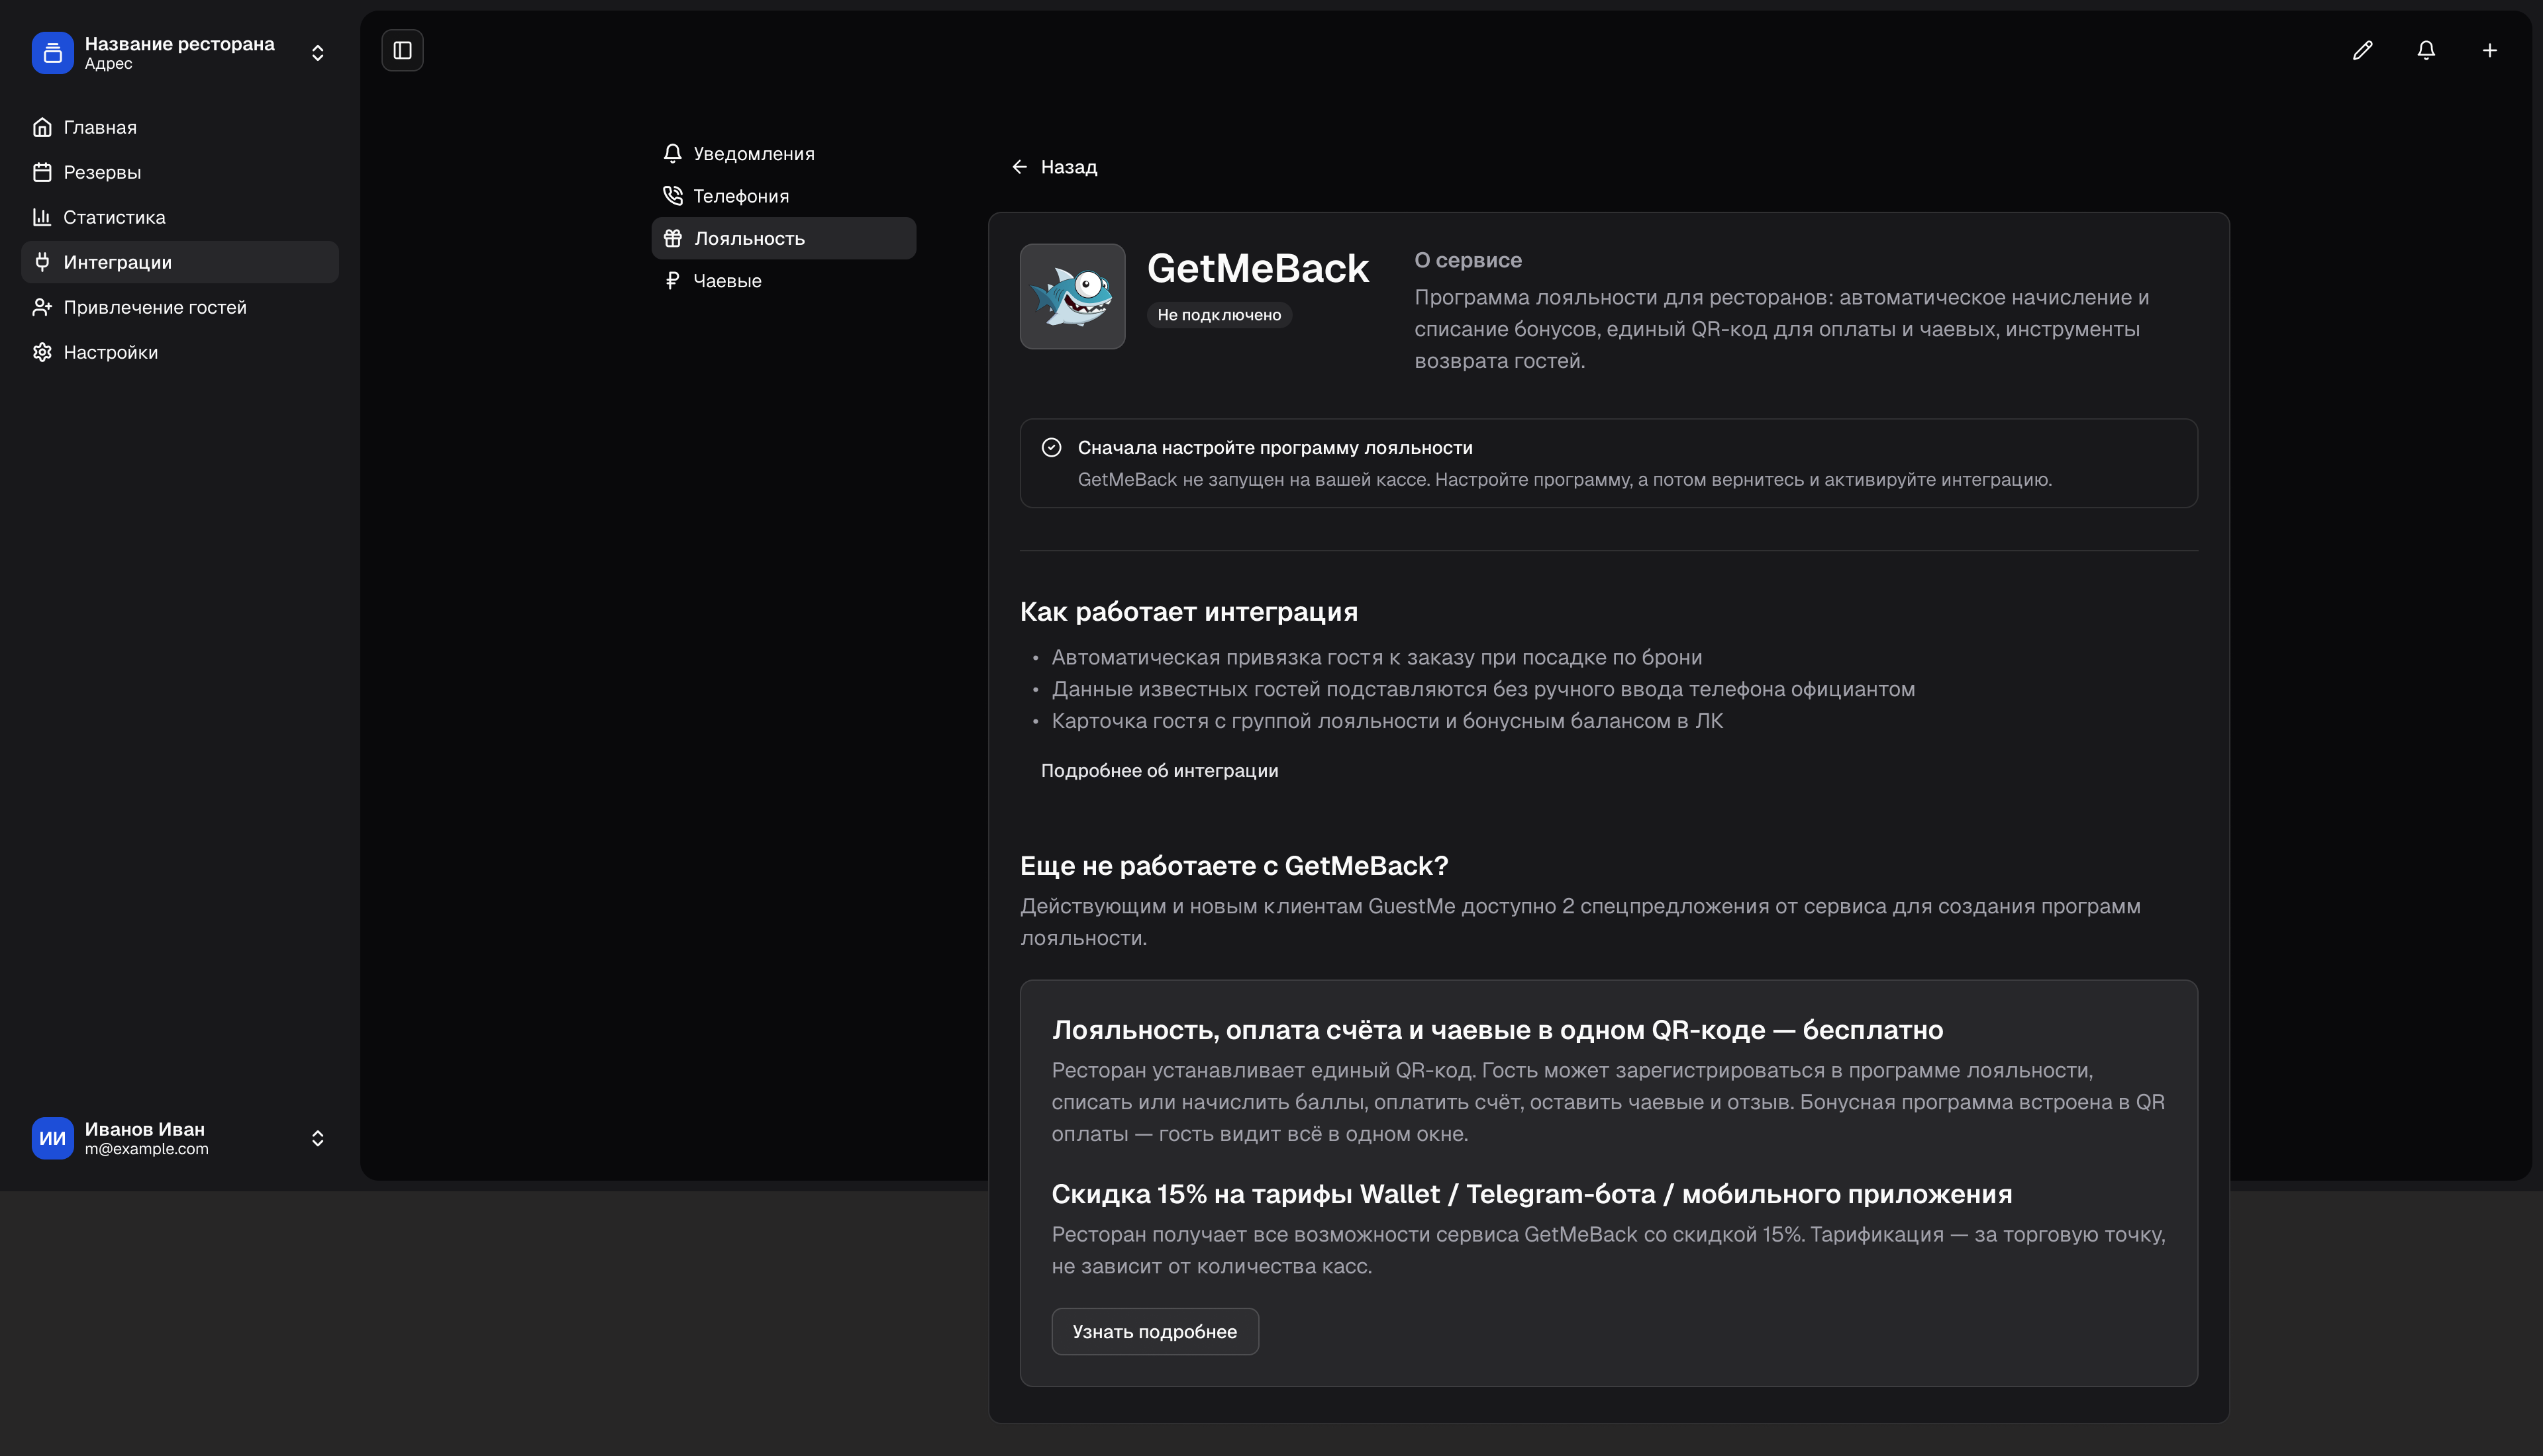The height and width of the screenshot is (1456, 2543).
Task: Click the GetMeBack shark logo
Action: (1072, 296)
